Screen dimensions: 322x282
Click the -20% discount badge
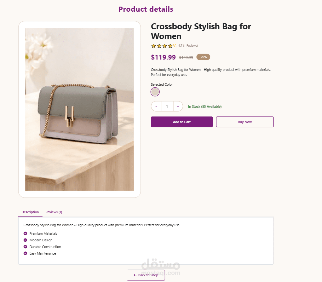[203, 57]
